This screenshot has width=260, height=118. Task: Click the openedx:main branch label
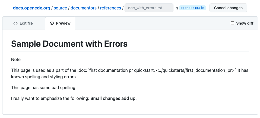192,8
